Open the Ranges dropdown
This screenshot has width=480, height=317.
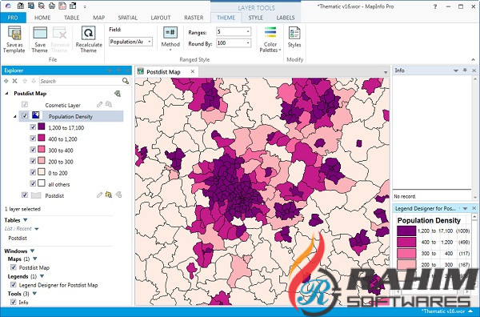[248, 32]
